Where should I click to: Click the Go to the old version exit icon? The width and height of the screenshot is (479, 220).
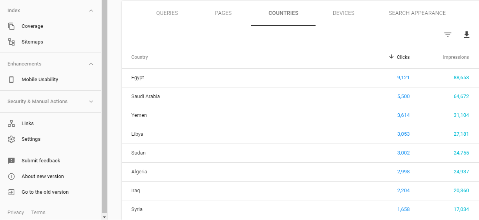coord(11,192)
